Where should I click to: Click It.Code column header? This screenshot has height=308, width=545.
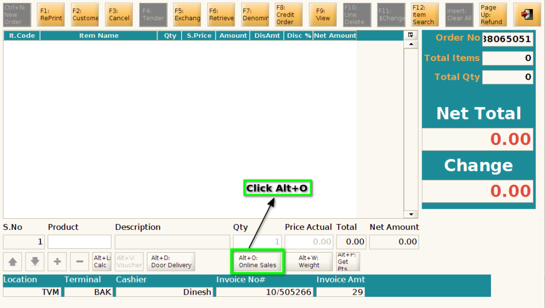[21, 36]
